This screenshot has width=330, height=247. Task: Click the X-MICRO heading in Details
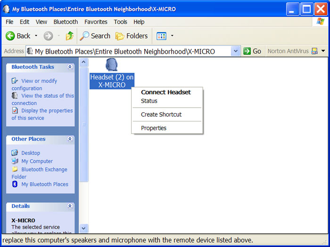pyautogui.click(x=24, y=221)
